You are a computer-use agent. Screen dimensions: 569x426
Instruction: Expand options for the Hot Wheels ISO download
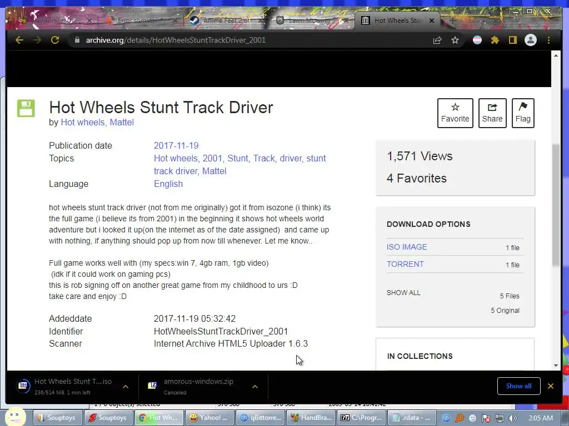point(126,387)
